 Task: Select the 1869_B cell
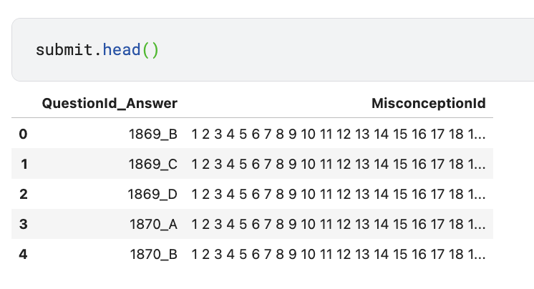click(x=153, y=134)
